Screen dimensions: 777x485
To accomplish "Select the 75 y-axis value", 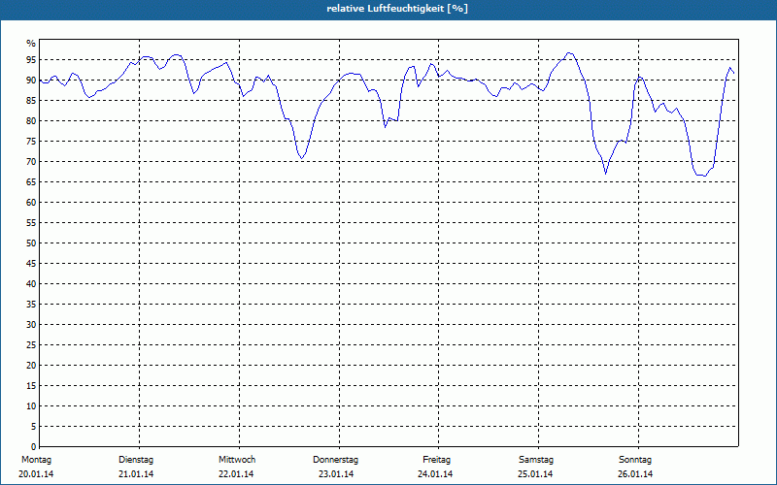I will [x=31, y=141].
